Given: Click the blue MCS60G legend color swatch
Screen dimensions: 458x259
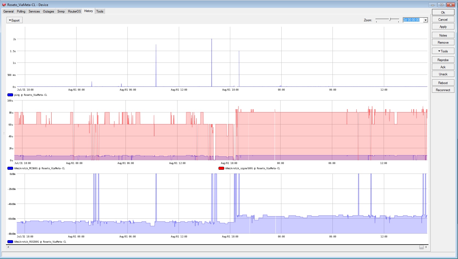Looking at the screenshot, I should click(10, 168).
